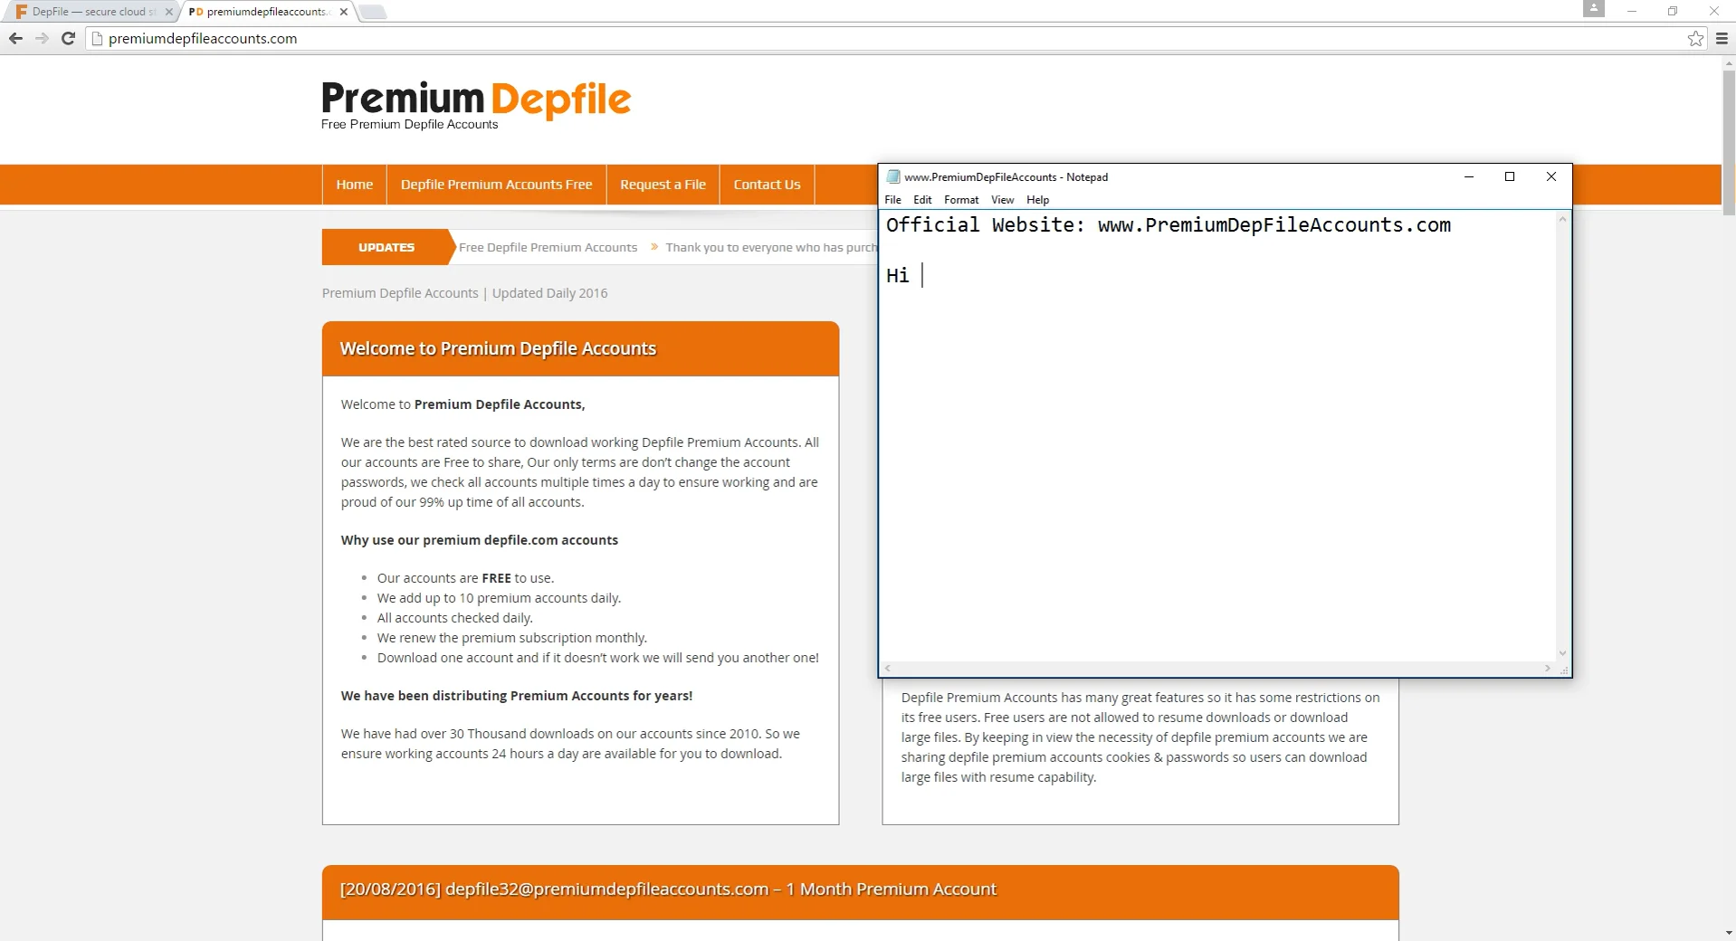Click Notepad horizontal scrollbar left arrow
Image resolution: width=1736 pixels, height=941 pixels.
pyautogui.click(x=888, y=669)
